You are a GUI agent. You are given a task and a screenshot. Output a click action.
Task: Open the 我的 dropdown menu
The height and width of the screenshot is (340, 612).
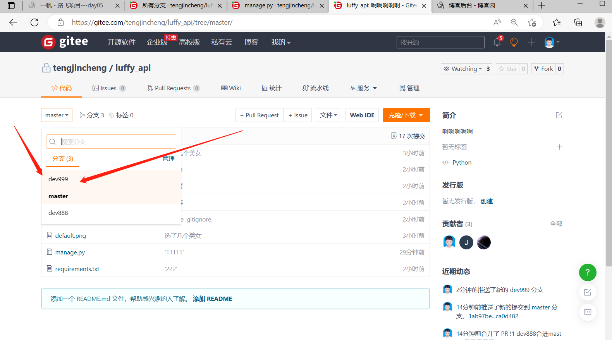(x=281, y=42)
